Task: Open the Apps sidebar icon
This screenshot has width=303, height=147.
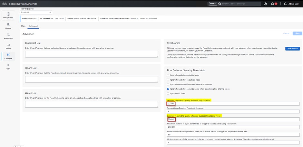Action: (8, 65)
